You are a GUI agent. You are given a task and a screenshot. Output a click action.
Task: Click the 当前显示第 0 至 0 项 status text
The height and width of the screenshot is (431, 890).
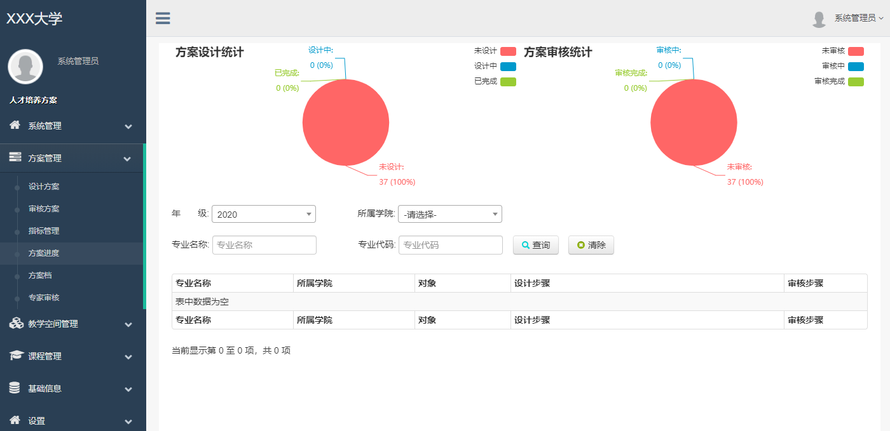231,350
